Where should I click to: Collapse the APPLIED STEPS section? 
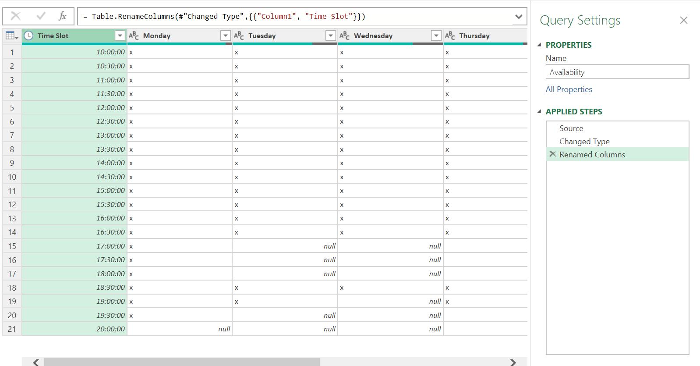[x=539, y=111]
